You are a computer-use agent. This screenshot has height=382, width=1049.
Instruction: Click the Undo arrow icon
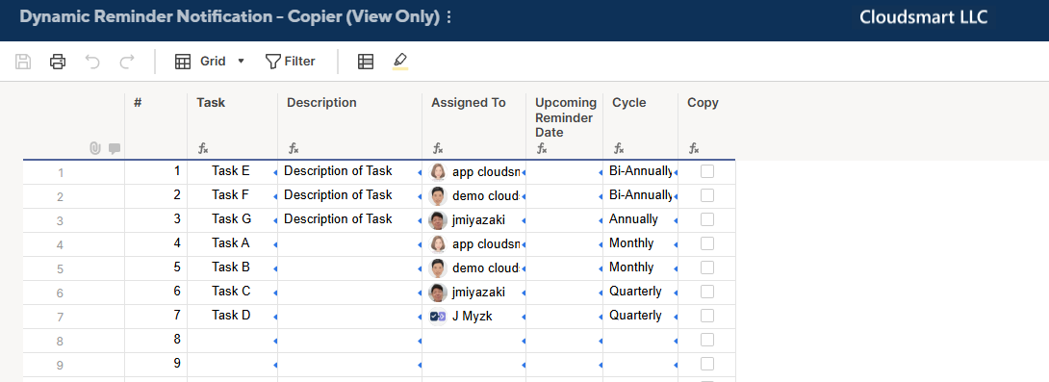coord(92,62)
